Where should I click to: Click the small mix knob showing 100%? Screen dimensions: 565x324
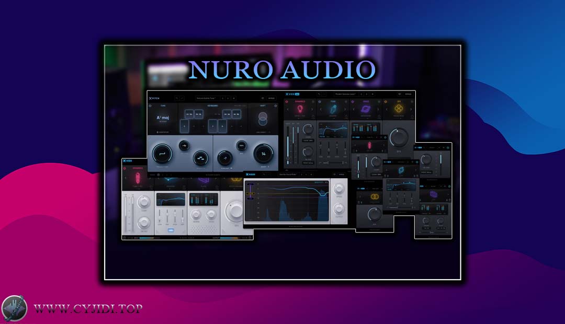click(241, 145)
